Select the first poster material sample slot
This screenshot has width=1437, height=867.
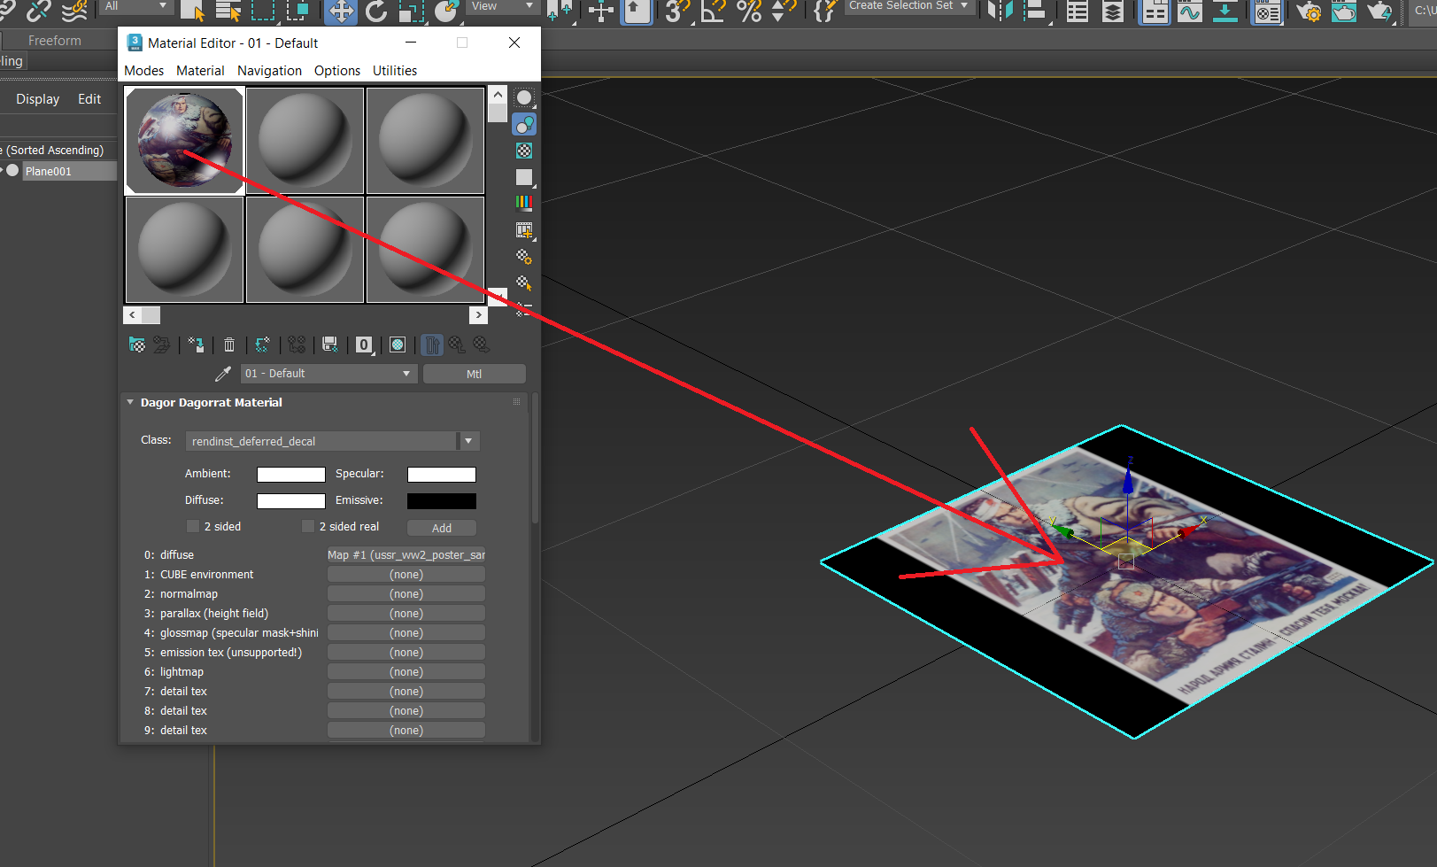[x=184, y=141]
